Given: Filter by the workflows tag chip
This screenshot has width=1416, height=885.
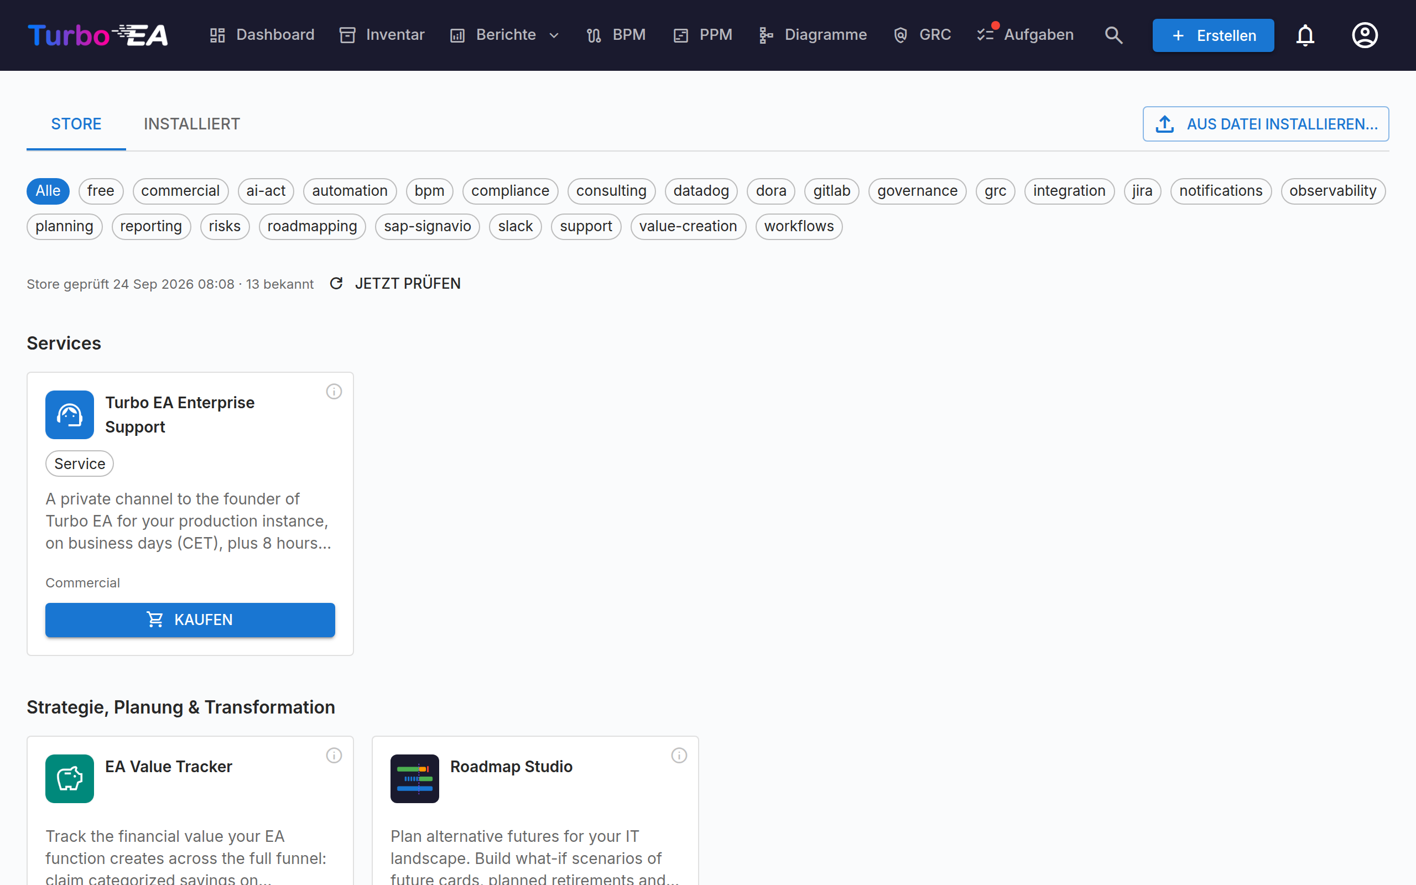Looking at the screenshot, I should (799, 227).
